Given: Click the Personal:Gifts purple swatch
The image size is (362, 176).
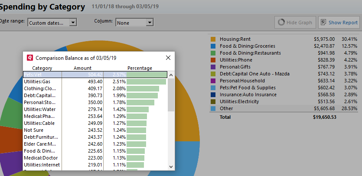Looking at the screenshot, I should click(213, 67).
